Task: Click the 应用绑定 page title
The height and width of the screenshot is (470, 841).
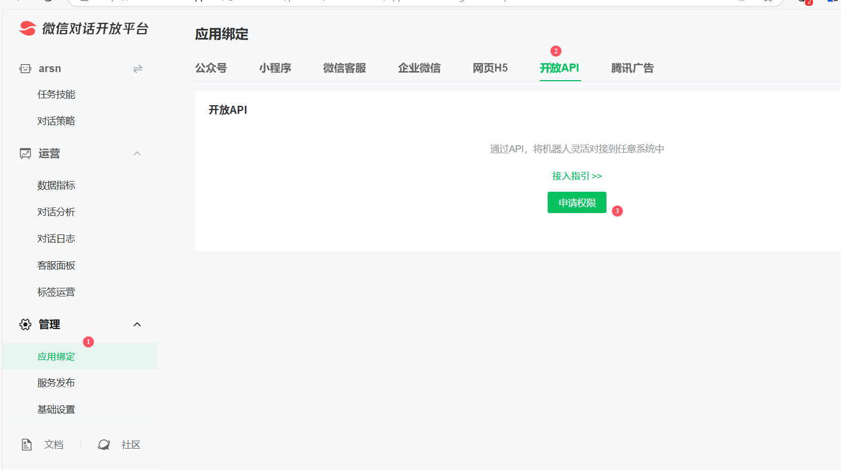Action: coord(222,34)
